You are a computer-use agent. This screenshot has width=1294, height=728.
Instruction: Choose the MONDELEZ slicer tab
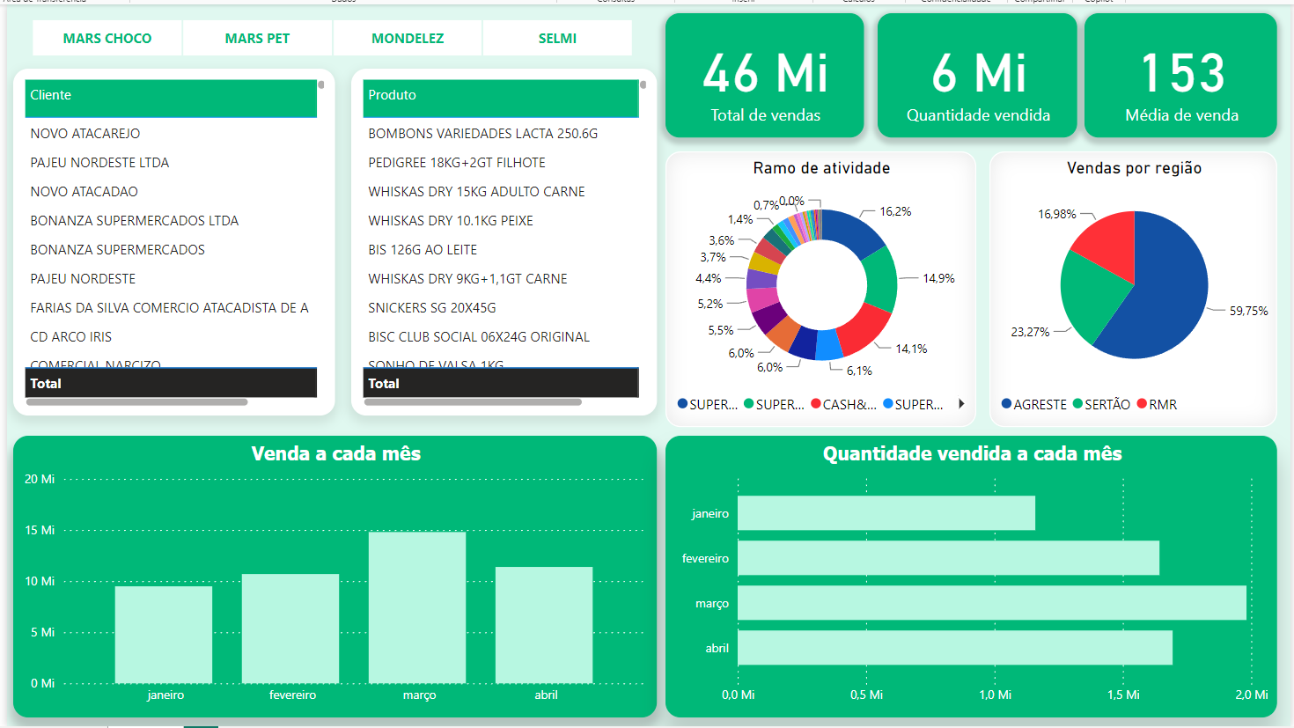coord(408,39)
